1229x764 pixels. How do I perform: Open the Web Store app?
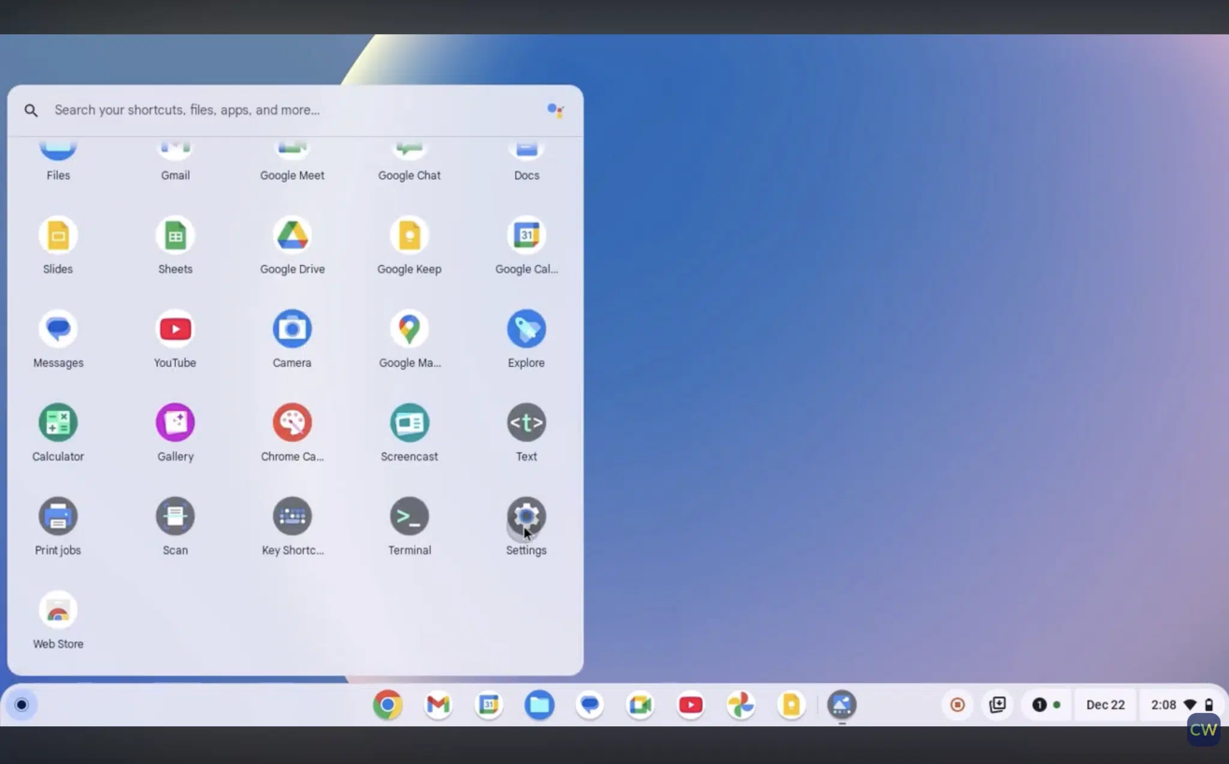(x=58, y=620)
